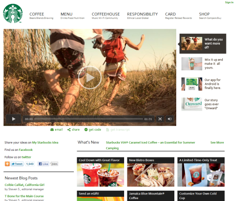Click the 1,949 tweet count
Screen dimensions: 235x201
tap(30, 164)
